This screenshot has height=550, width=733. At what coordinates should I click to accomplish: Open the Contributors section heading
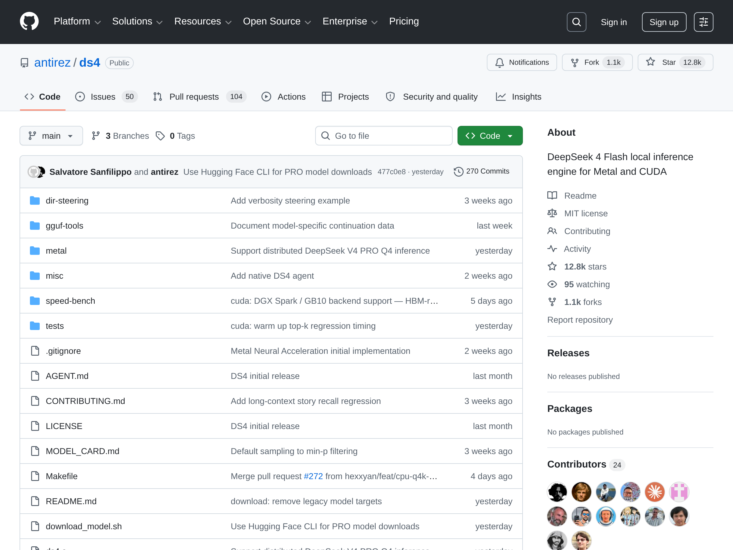point(577,464)
